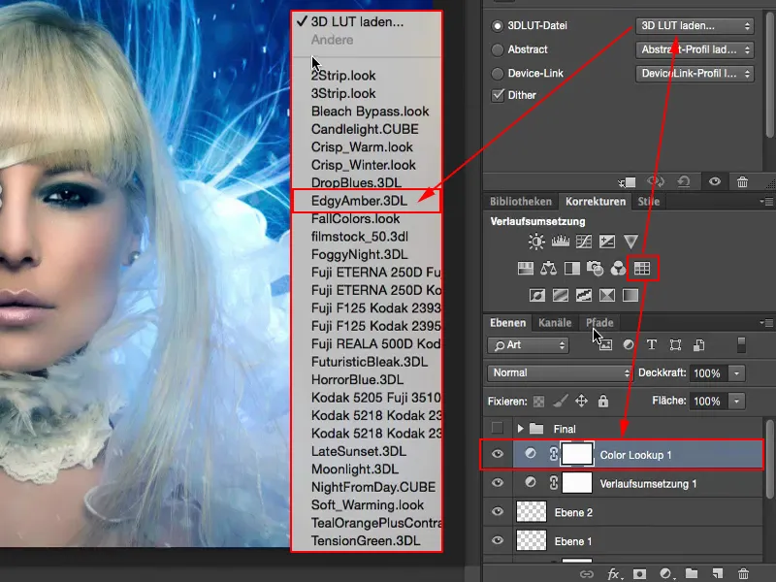Link the selected layers
The image size is (776, 582).
coord(587,574)
